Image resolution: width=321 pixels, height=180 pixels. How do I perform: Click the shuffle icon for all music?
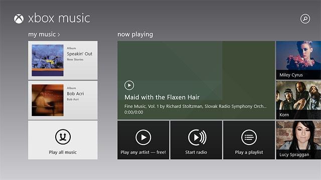(63, 136)
